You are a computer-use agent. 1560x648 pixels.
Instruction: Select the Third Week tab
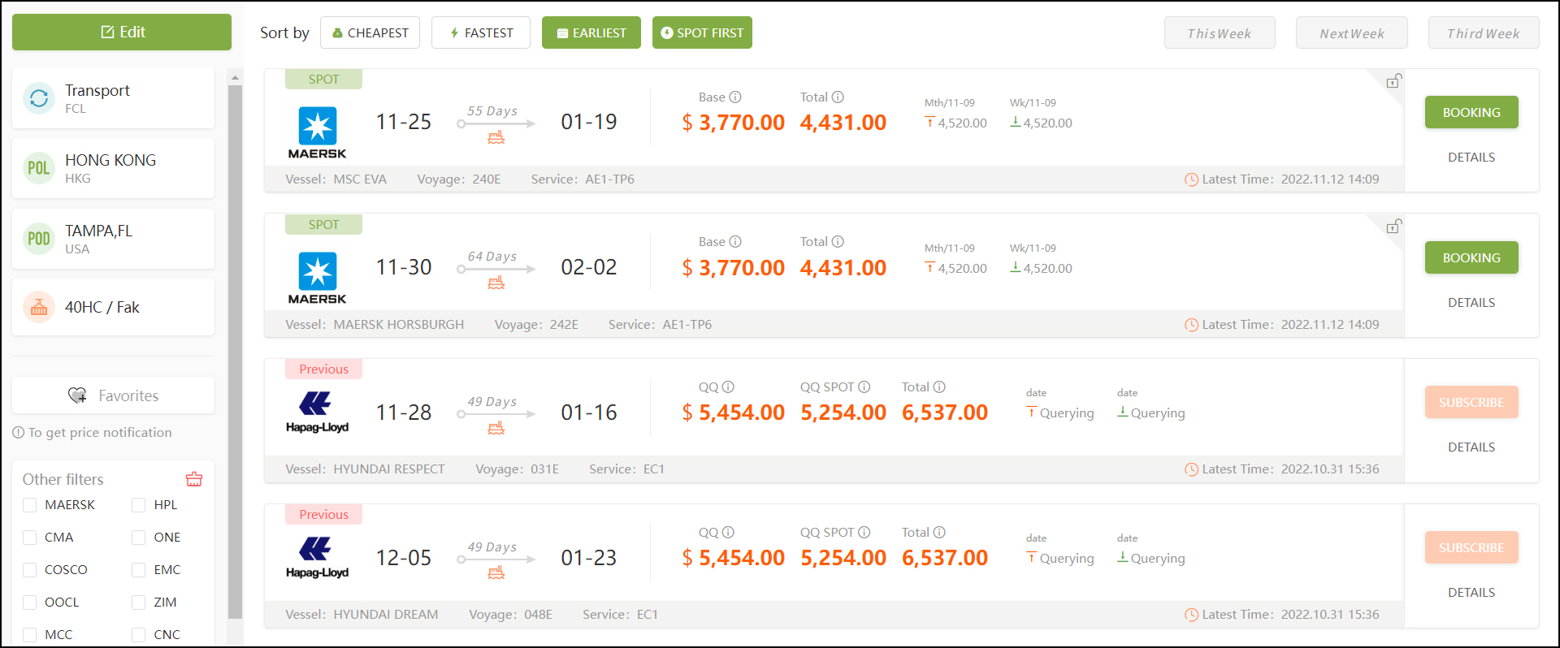(1483, 33)
